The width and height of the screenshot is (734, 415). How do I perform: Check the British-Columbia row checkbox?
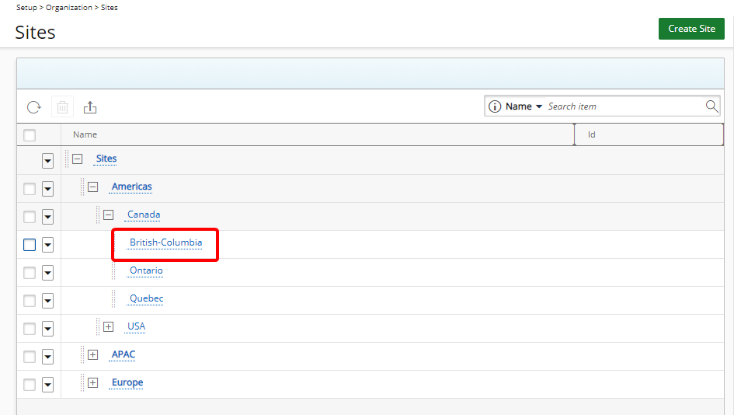point(30,245)
